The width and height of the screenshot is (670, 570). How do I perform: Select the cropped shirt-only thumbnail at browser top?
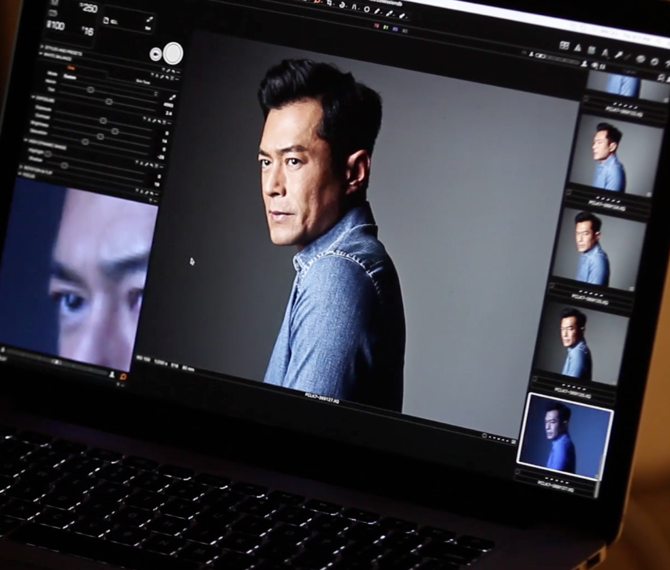(x=627, y=86)
